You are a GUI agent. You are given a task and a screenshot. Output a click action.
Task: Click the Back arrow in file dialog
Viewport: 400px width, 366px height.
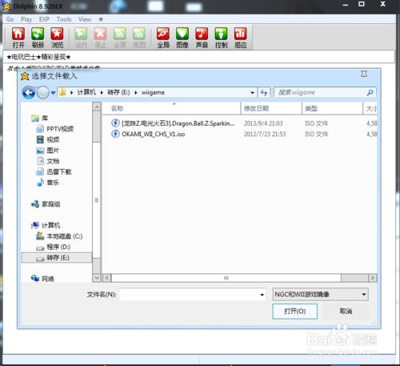coord(29,93)
